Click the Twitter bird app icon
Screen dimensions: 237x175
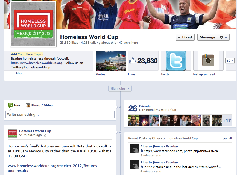[x=176, y=61]
